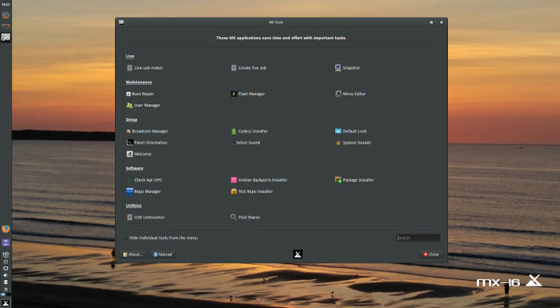Image resolution: width=560 pixels, height=308 pixels.
Task: Launch the Find Shares utility
Action: pyautogui.click(x=246, y=218)
